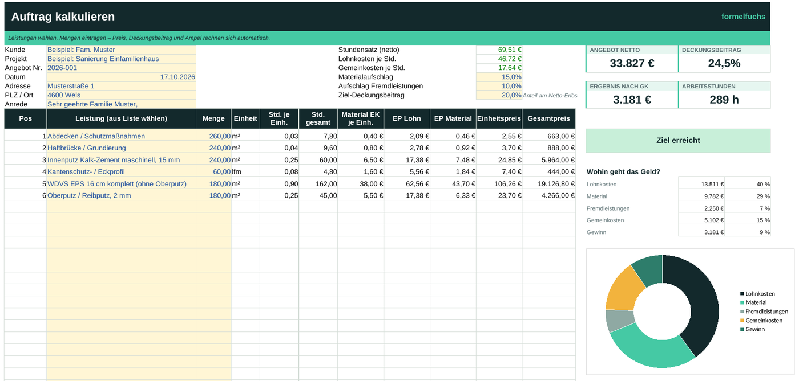Click the Arbeitsstunden card value 289 h

click(x=724, y=100)
